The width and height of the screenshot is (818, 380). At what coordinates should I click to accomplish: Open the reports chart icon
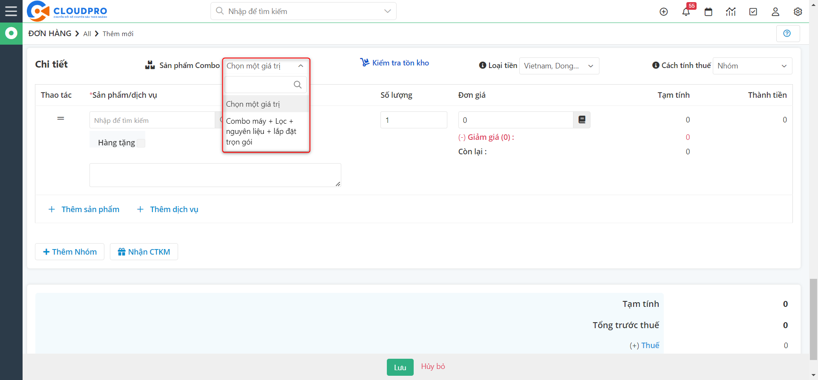point(731,12)
